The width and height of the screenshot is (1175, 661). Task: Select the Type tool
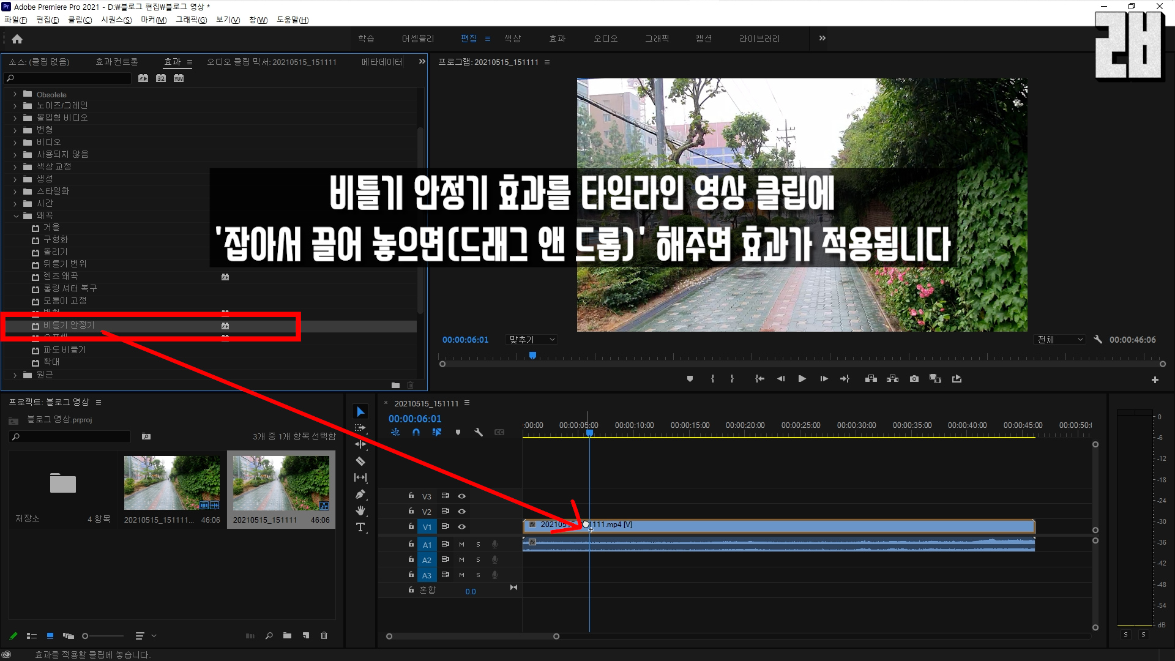point(360,527)
